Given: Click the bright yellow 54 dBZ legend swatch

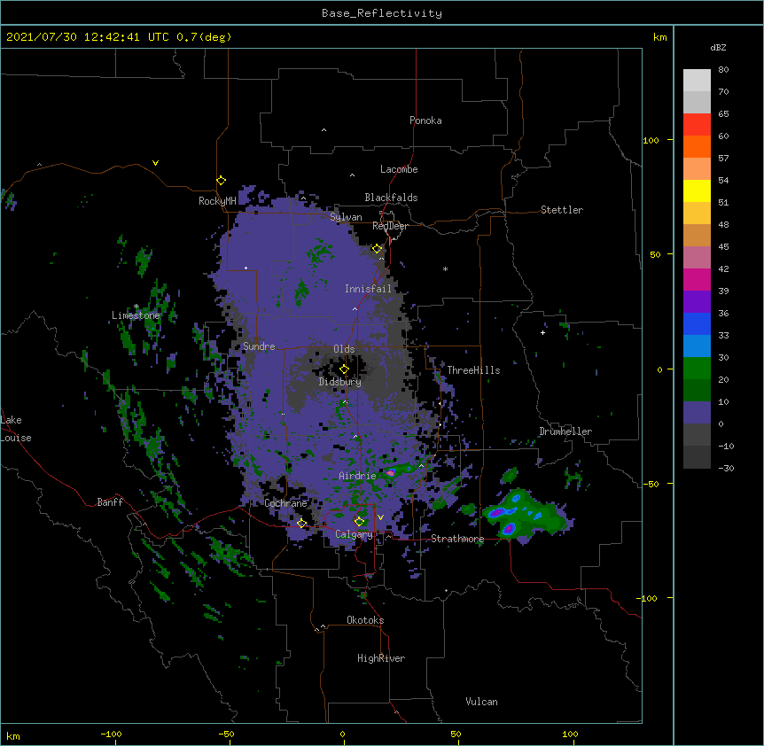Looking at the screenshot, I should click(697, 190).
